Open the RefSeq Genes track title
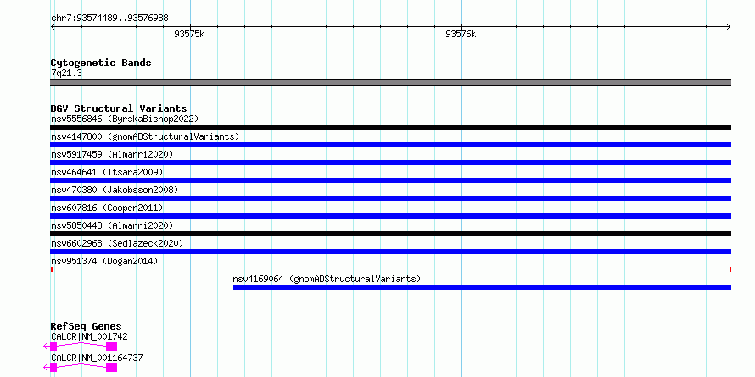This screenshot has width=755, height=377. pos(86,326)
